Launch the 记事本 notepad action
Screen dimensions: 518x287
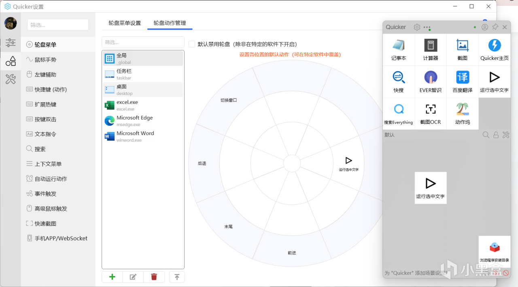(x=399, y=49)
